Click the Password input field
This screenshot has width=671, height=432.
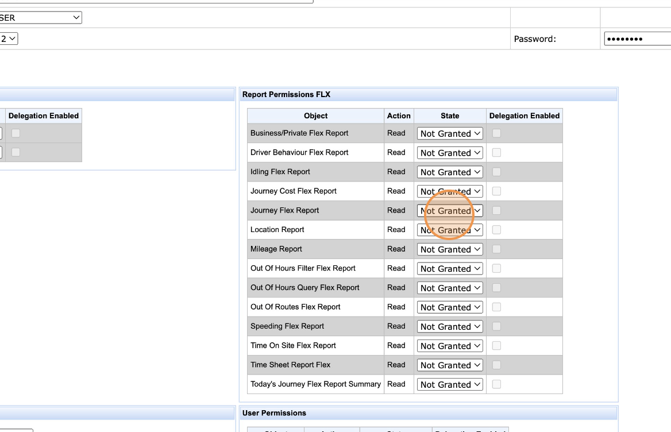[637, 39]
